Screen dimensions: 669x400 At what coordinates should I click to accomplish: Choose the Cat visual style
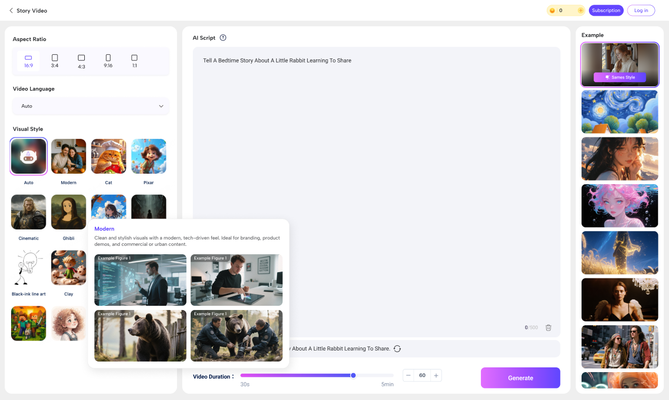point(109,156)
